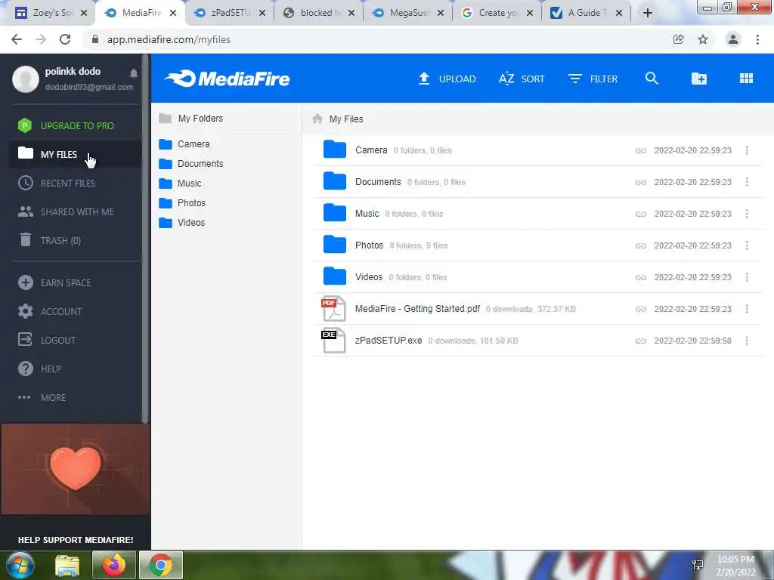The height and width of the screenshot is (580, 774).
Task: Click MediaFire - Getting Started.pdf file name
Action: point(417,309)
